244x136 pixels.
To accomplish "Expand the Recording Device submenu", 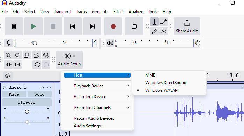I will (x=97, y=97).
